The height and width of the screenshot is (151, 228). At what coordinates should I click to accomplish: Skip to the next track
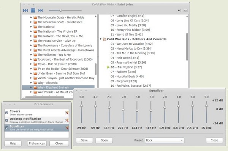pos(40,11)
